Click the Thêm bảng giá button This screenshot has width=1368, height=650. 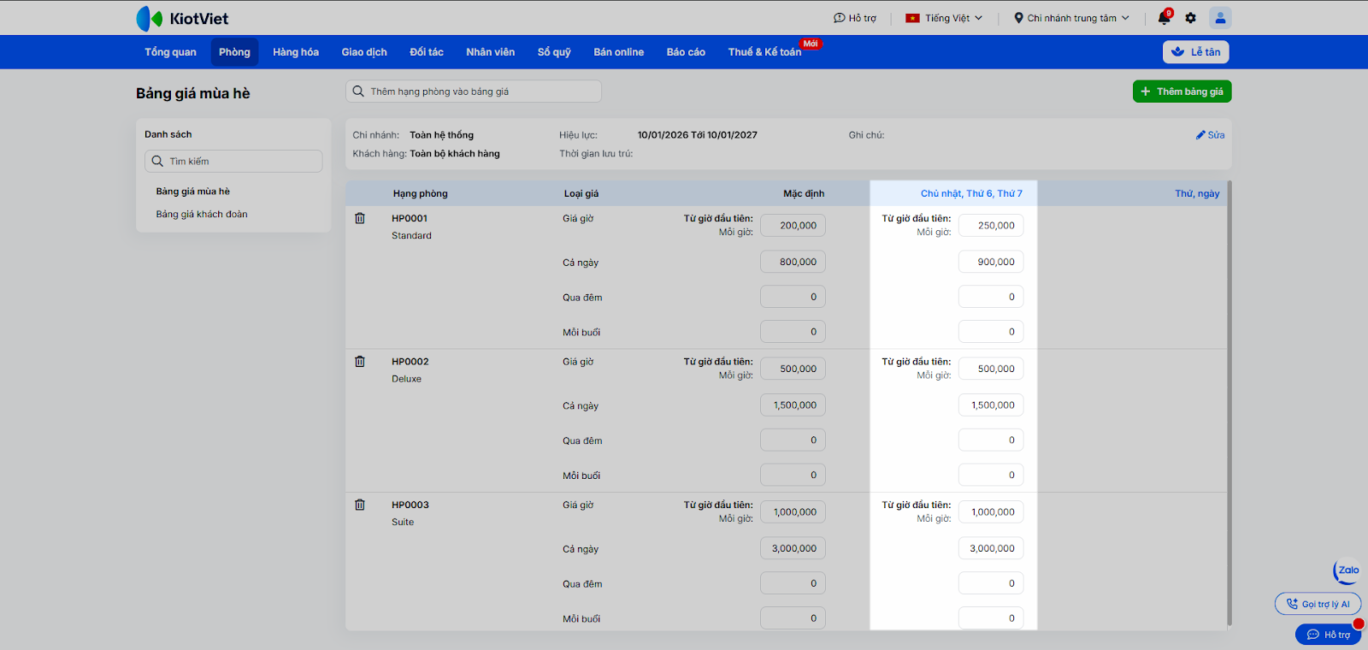pyautogui.click(x=1182, y=92)
